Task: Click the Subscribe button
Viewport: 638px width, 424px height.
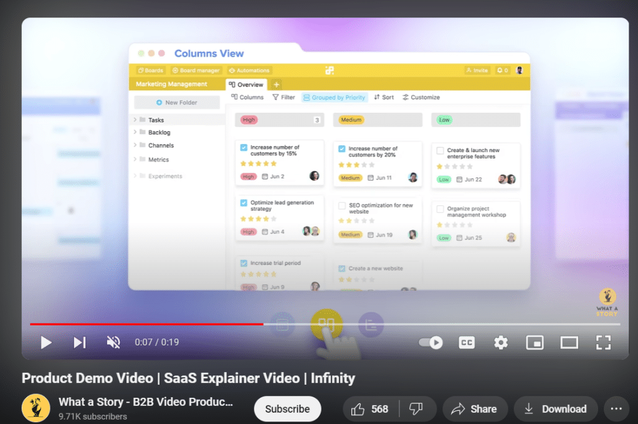Action: (287, 409)
